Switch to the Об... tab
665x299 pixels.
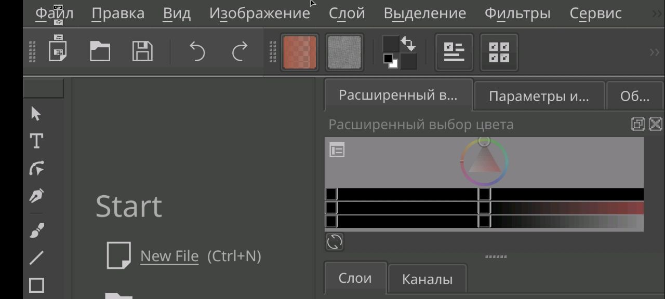tap(635, 96)
